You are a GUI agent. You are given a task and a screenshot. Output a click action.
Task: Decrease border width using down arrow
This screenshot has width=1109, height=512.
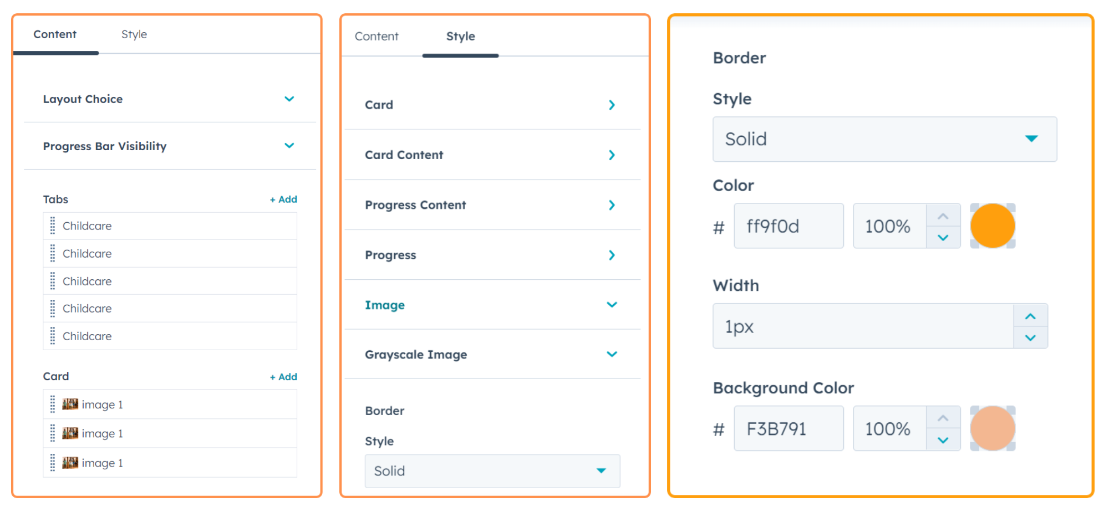1030,337
